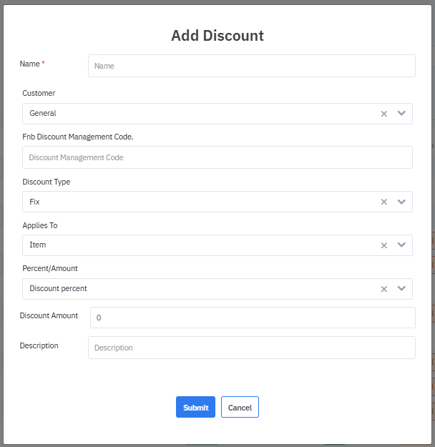The height and width of the screenshot is (447, 435).
Task: Expand the Applies To dropdown chevron
Action: point(401,245)
